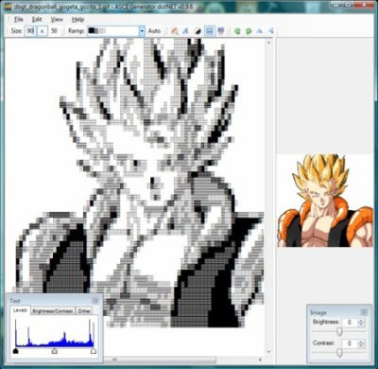This screenshot has width=378, height=369.
Task: Open the Help menu
Action: pos(77,20)
